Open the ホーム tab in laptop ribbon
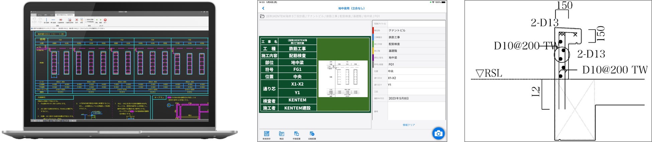 click(40, 15)
